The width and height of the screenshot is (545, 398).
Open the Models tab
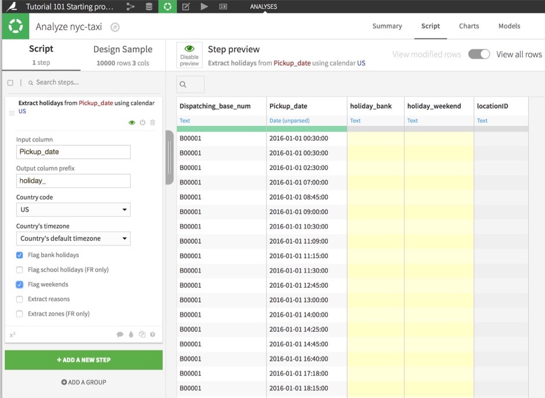click(x=509, y=26)
